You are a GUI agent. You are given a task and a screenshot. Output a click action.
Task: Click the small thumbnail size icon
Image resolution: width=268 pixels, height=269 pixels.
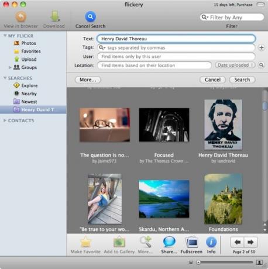click(x=191, y=263)
